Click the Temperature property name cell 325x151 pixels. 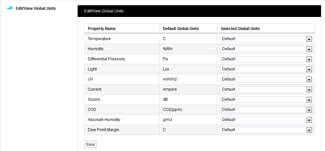[99, 39]
